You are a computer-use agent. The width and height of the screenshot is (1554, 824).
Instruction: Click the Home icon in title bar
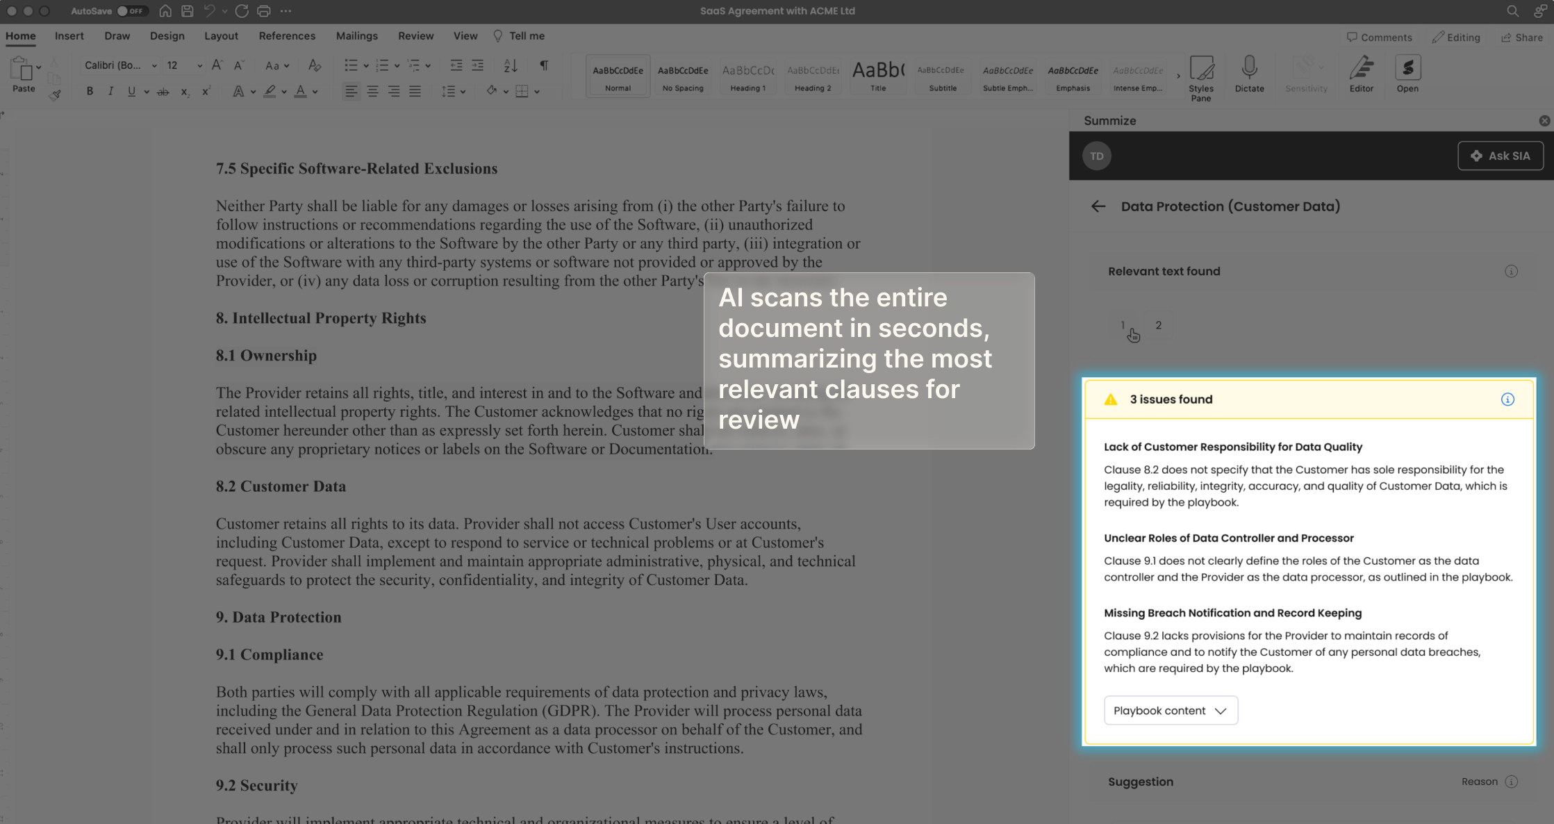(165, 11)
